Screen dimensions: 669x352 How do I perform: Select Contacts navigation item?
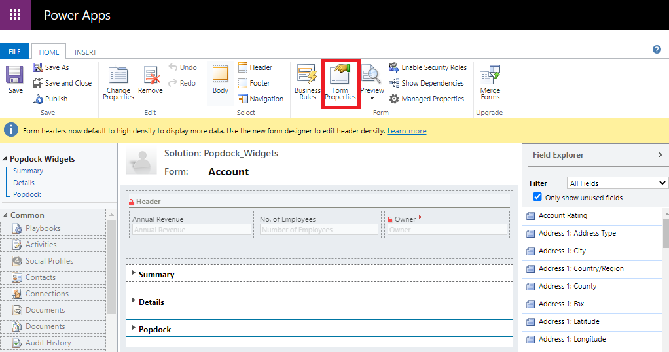(x=53, y=278)
